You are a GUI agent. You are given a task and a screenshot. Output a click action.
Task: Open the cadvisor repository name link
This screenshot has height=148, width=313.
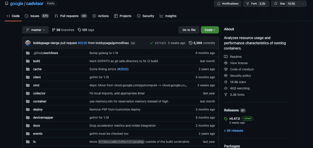35,4
